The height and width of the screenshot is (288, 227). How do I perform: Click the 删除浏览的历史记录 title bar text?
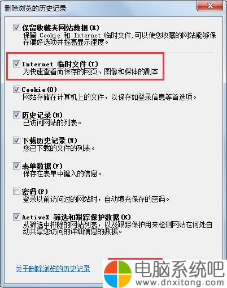(36, 9)
